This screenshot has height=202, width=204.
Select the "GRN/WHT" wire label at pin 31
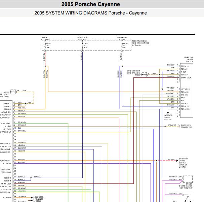[x=22, y=188]
